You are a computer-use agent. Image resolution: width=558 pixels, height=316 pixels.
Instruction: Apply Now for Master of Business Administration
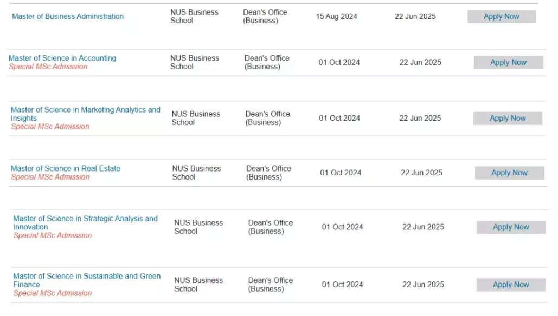tap(502, 17)
